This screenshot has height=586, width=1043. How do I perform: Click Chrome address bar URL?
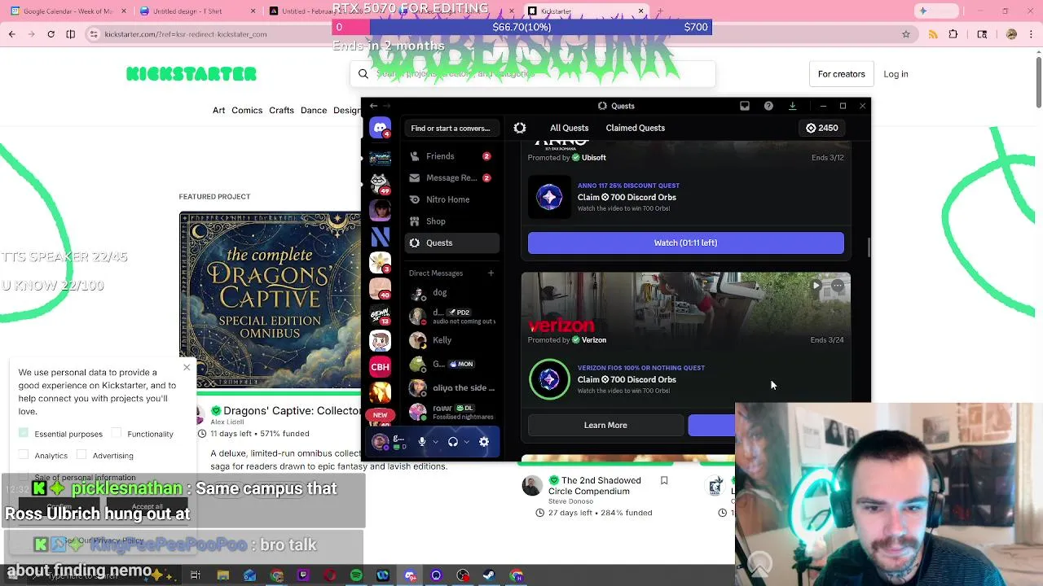186,34
